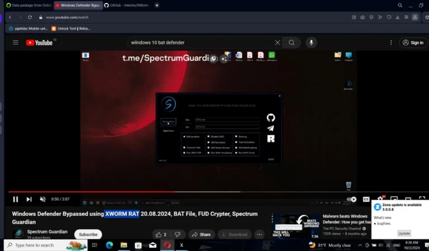429x251 pixels.
Task: Open a new browser tab
Action: [157, 5]
